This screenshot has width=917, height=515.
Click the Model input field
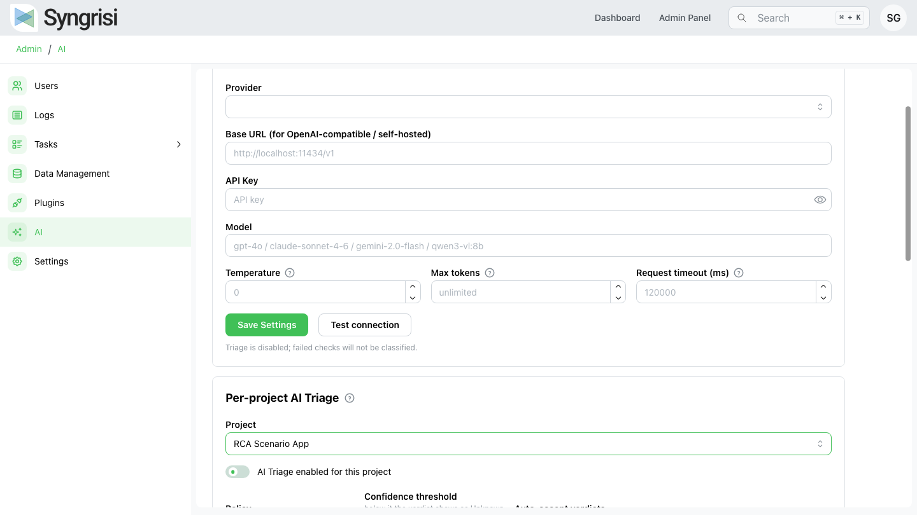529,246
